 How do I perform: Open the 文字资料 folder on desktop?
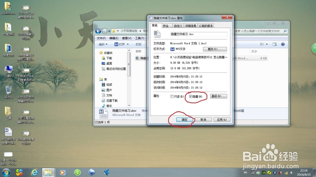pyautogui.click(x=9, y=29)
